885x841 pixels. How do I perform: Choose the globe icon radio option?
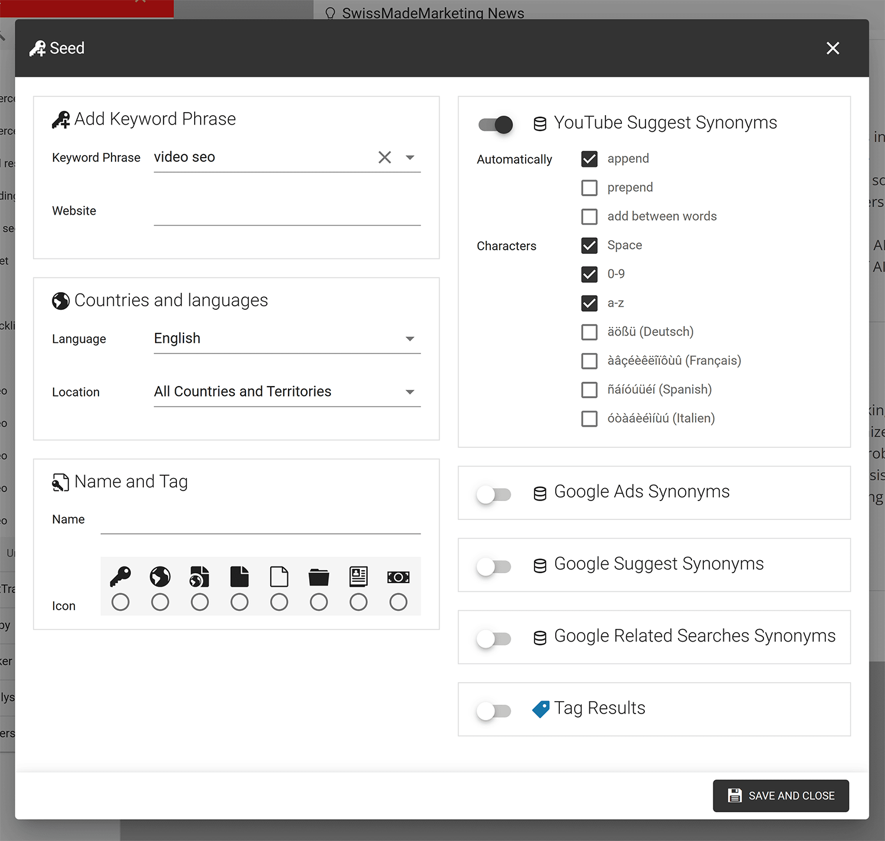pos(160,602)
